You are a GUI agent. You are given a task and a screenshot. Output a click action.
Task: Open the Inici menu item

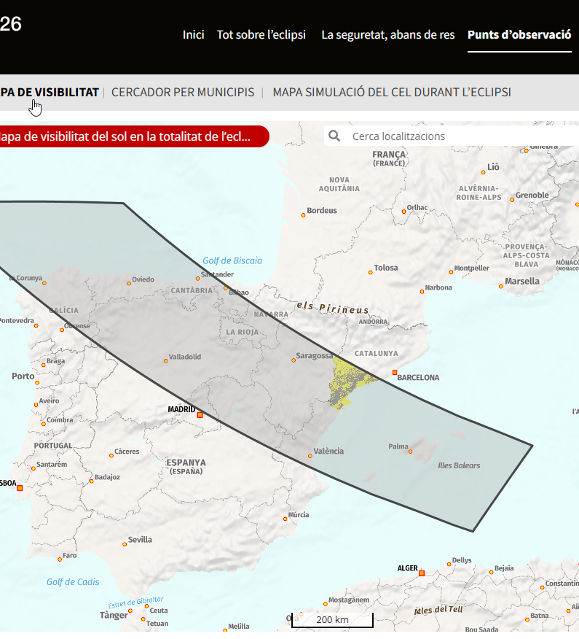tap(193, 34)
